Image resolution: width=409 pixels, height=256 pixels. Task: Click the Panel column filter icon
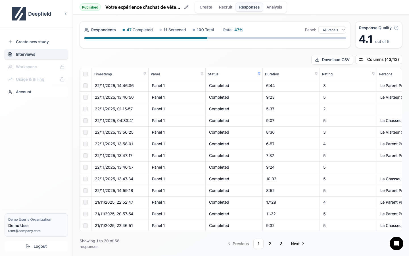pos(202,74)
